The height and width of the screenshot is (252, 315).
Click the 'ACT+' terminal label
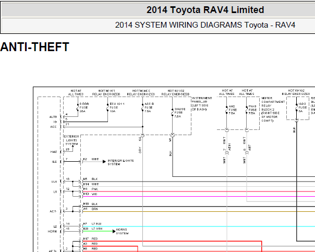tap(53, 251)
